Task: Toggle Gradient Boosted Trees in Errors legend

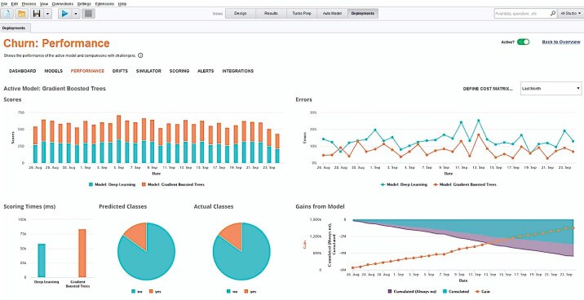Action: pos(465,184)
